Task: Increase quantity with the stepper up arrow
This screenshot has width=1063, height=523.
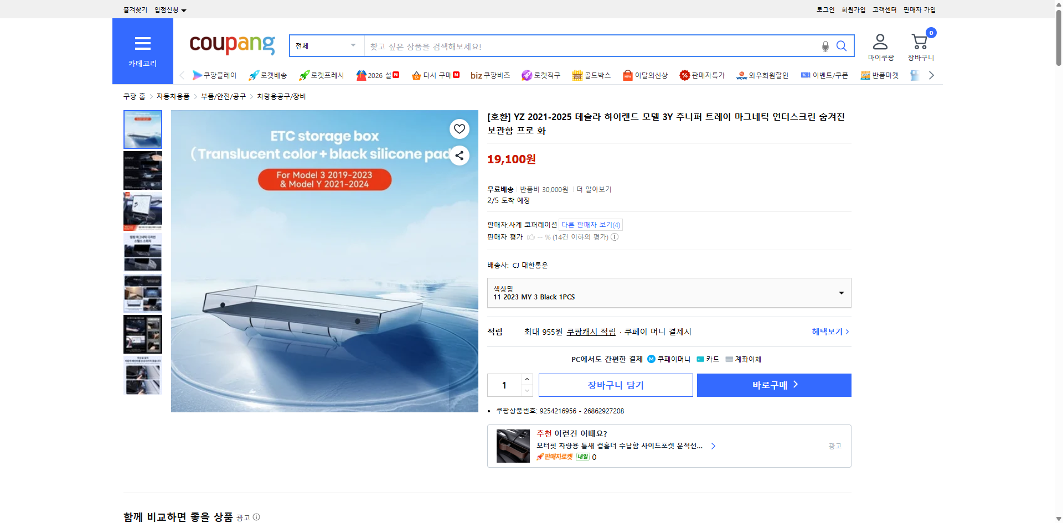Action: (x=527, y=379)
